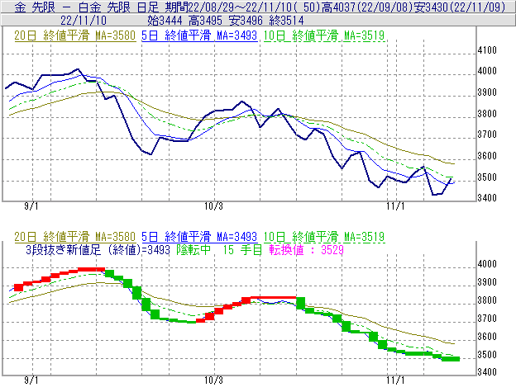516x392 pixels.
Task: Click the lower chart legend '5日 終値平滑 MA=3493'
Action: coord(199,237)
